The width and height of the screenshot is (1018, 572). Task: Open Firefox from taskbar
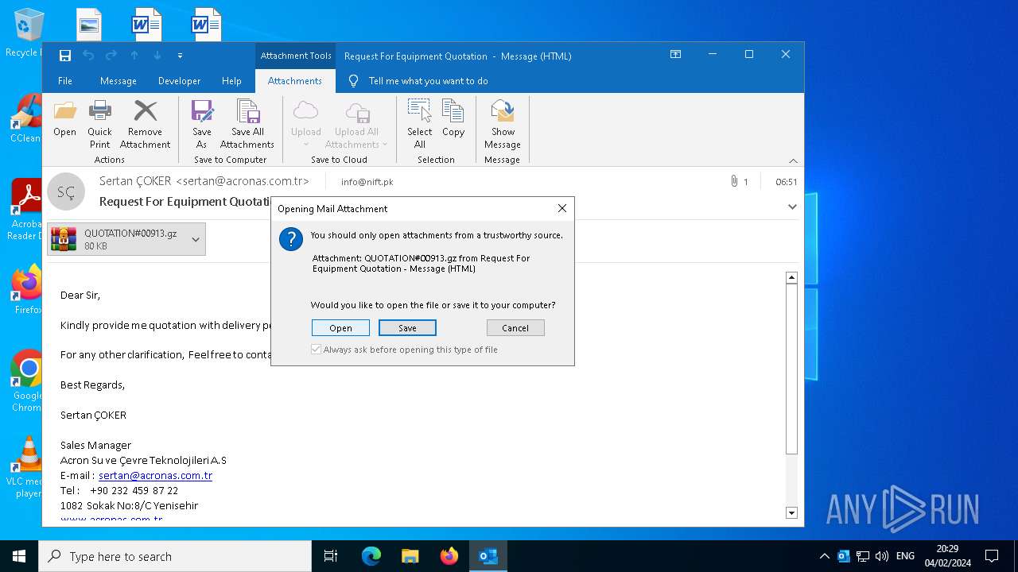(449, 556)
